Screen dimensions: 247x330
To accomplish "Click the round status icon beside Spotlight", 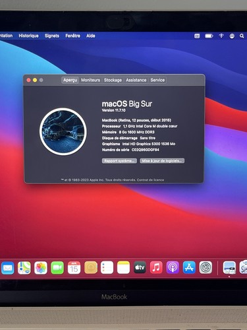I will (x=232, y=36).
